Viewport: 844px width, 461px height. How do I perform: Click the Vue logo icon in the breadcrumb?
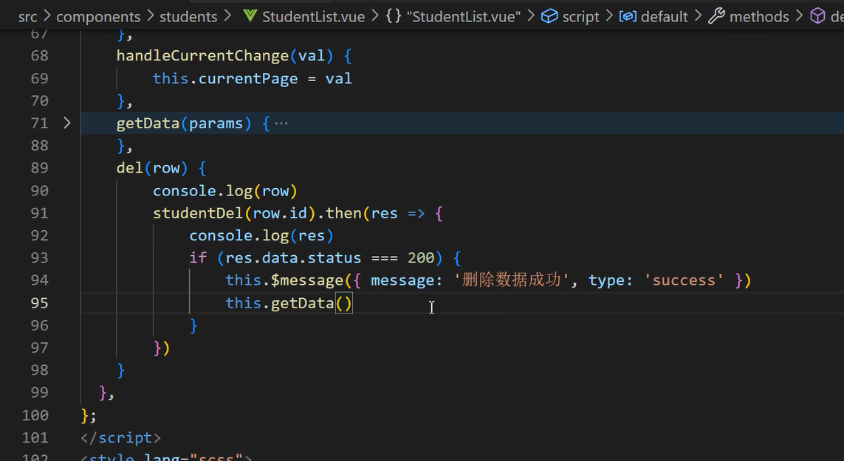[250, 16]
